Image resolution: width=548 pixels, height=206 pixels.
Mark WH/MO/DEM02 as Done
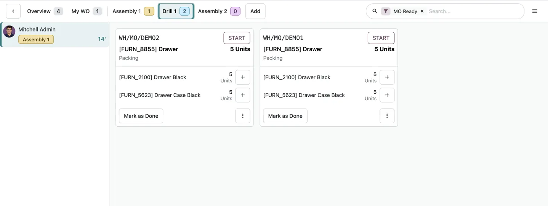[141, 116]
